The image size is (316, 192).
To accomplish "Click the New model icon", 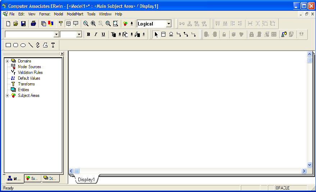I will [8, 24].
